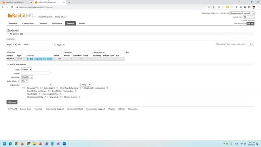The width and height of the screenshot is (261, 147).
Task: Add the Single active consumer argument shortcut
Action: [x=95, y=88]
